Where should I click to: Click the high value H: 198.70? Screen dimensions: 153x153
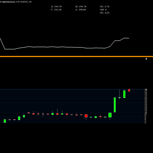coord(81,6)
